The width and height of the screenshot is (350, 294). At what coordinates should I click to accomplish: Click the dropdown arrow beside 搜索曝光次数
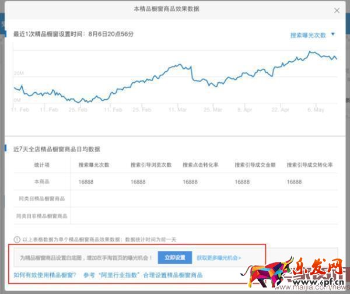tap(333, 34)
